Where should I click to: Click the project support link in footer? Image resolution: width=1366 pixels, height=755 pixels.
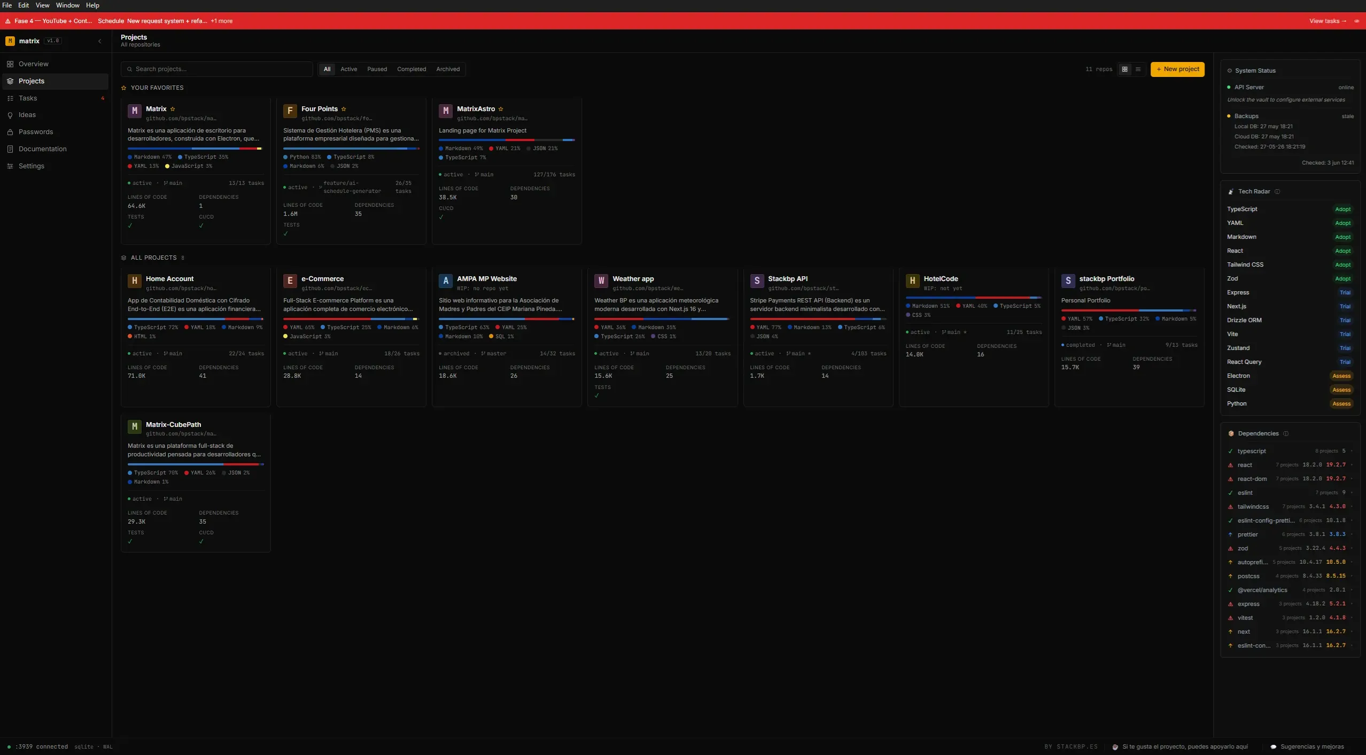click(x=1180, y=747)
